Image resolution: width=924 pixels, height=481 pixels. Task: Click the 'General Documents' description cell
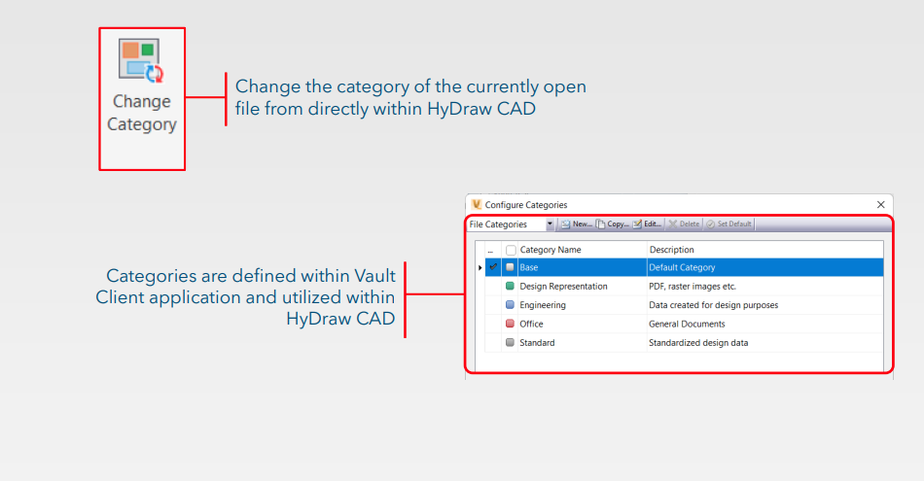(x=764, y=324)
